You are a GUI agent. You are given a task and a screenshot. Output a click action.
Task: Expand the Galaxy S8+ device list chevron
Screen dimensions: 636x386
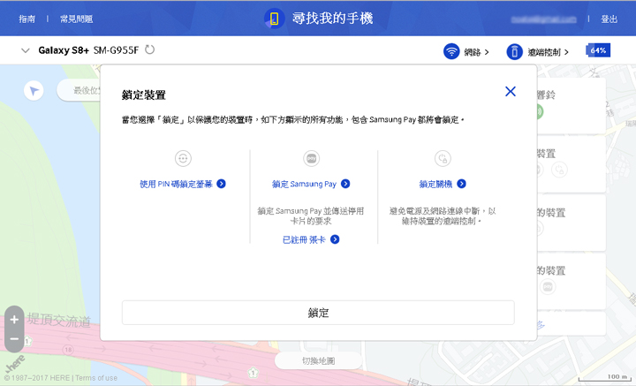25,50
